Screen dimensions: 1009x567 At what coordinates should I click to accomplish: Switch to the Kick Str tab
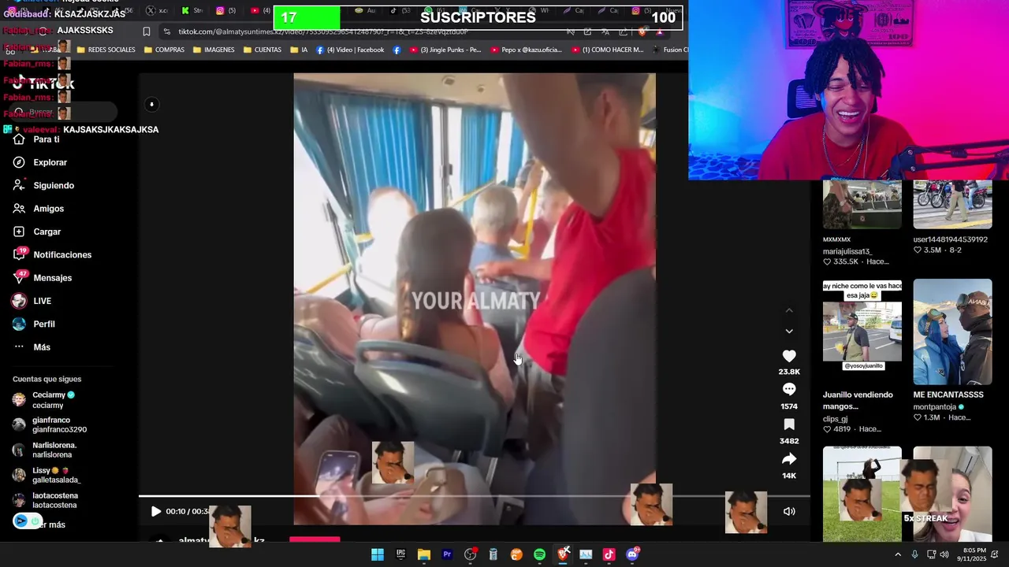(192, 11)
